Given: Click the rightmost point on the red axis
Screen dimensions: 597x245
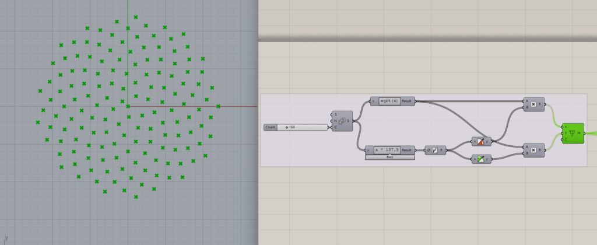Looking at the screenshot, I should pyautogui.click(x=218, y=106).
